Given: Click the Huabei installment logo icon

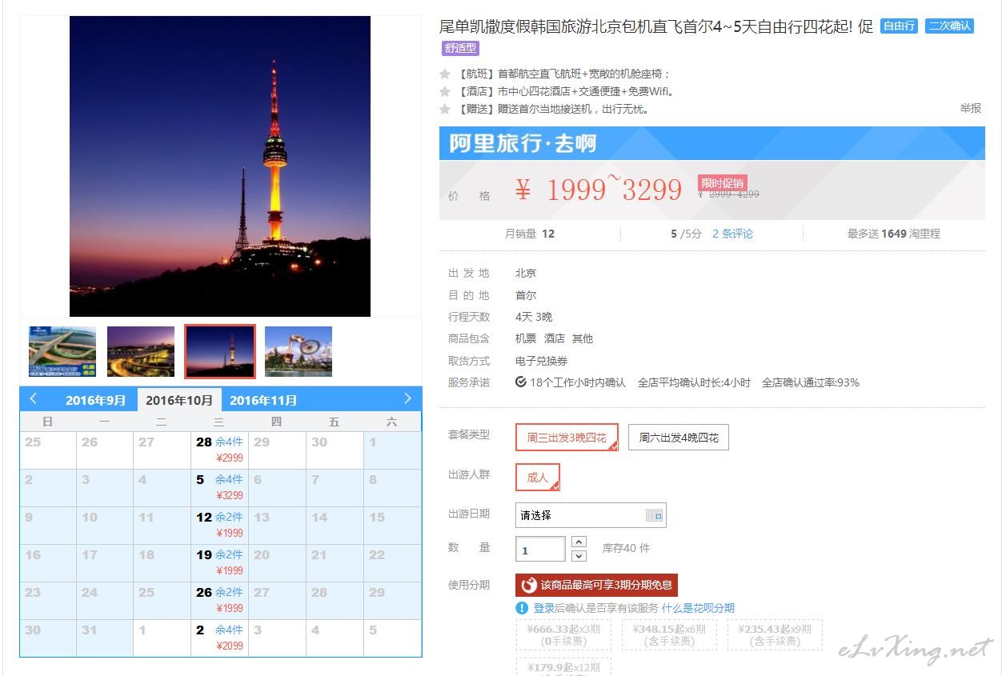Looking at the screenshot, I should 529,586.
